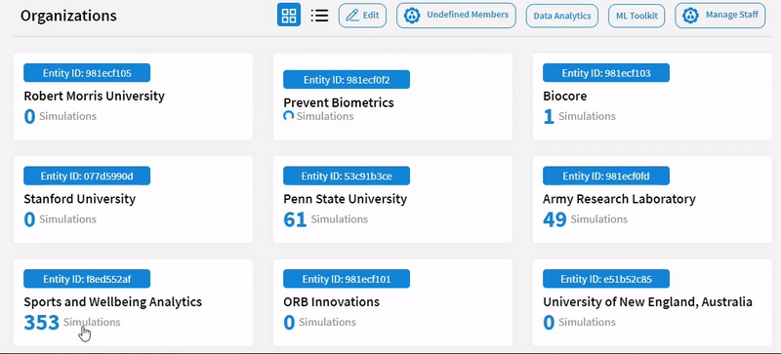
Task: Click the Manage Staff circular icon
Action: (690, 16)
